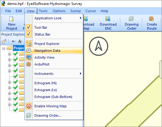This screenshot has width=162, height=127.
Task: Open the Application Look submenu arrow
Action: 81,18
